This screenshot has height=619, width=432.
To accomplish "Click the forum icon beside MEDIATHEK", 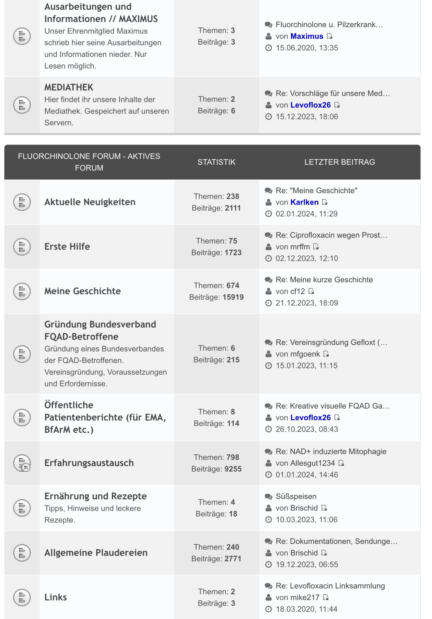I will coord(22,105).
